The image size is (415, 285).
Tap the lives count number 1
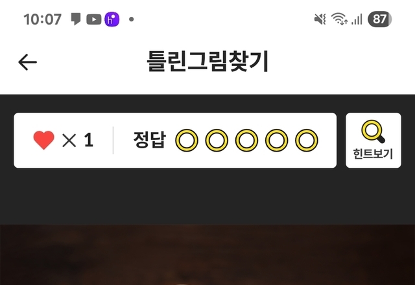(x=89, y=140)
